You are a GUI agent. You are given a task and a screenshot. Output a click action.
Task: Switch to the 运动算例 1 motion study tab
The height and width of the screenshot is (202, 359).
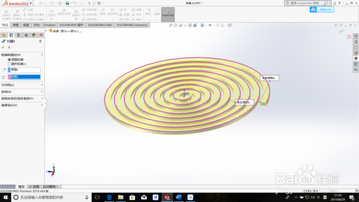[50, 187]
